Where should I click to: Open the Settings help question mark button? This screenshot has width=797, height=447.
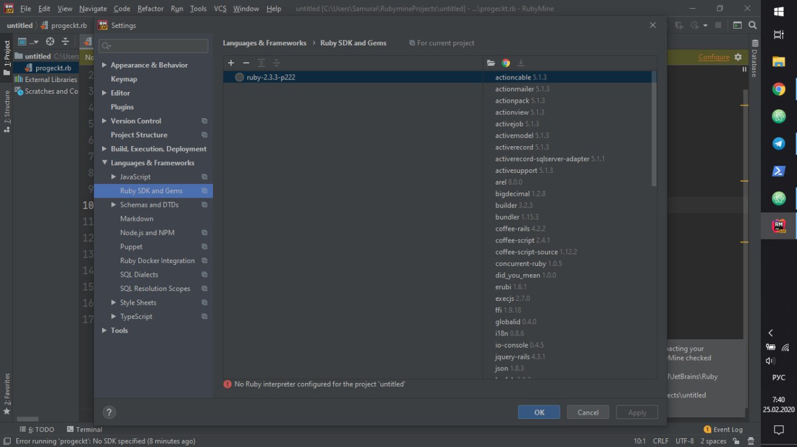[x=108, y=412]
